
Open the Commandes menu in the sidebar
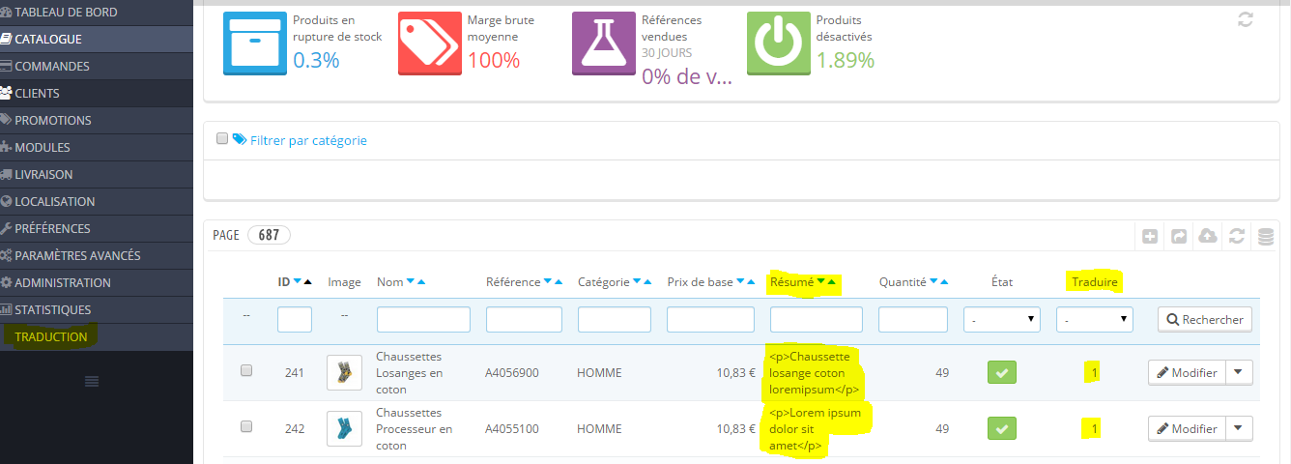(52, 67)
